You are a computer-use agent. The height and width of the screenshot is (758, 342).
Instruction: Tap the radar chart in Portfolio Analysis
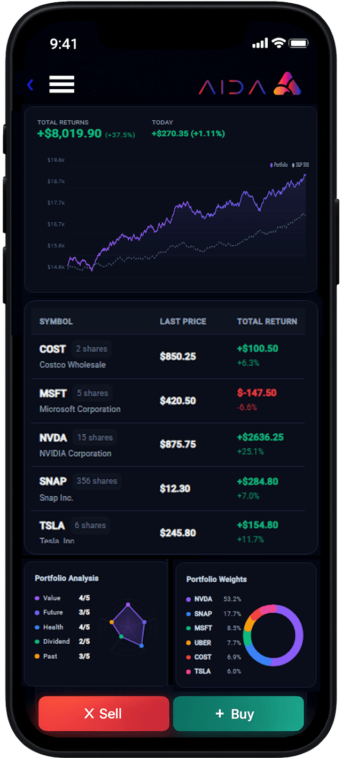pyautogui.click(x=128, y=624)
